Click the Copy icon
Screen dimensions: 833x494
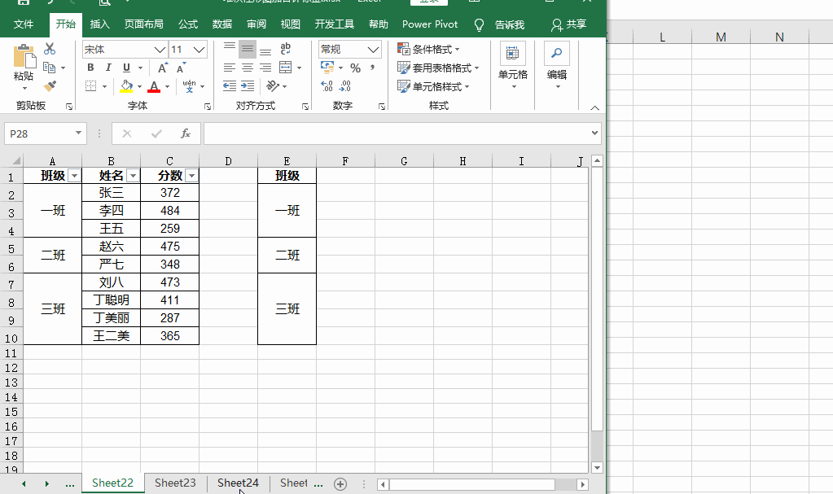[x=50, y=68]
